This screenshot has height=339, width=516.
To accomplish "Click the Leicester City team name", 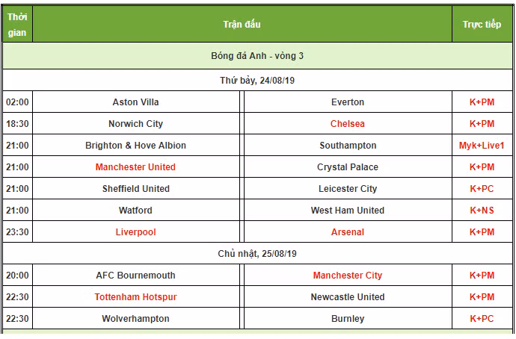I will (348, 189).
